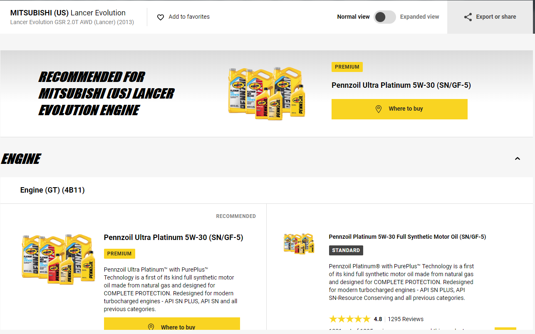Click the star rating icons
Image resolution: width=535 pixels, height=334 pixels.
(349, 319)
